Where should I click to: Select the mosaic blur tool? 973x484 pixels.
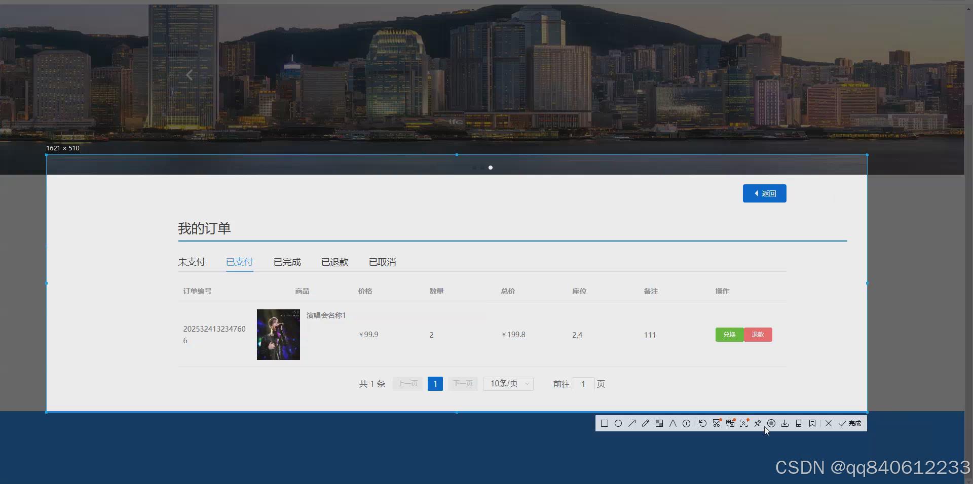click(x=659, y=423)
